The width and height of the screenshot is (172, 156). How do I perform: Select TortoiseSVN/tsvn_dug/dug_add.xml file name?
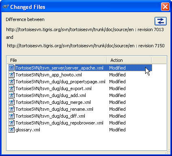51,95
